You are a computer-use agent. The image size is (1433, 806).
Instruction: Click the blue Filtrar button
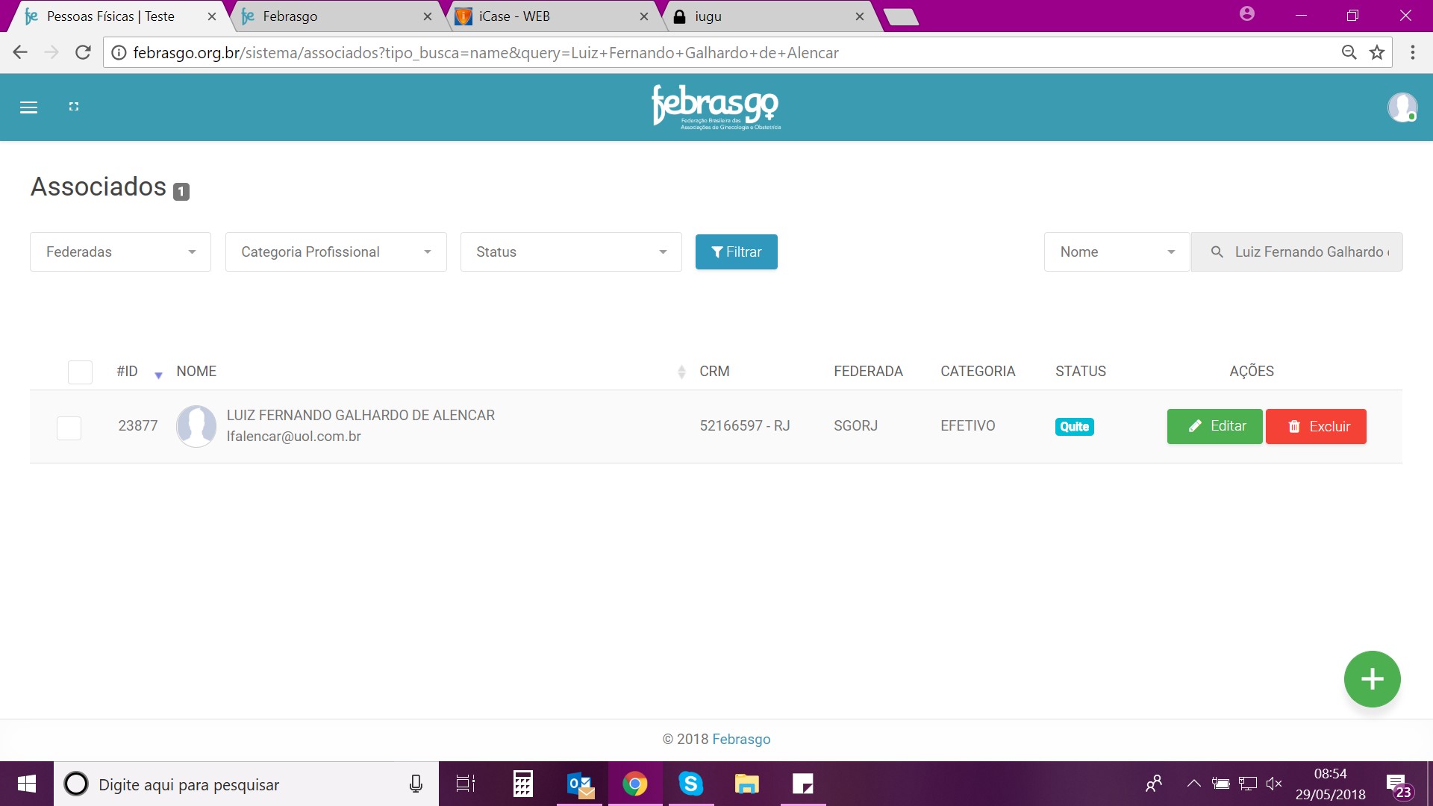click(736, 252)
